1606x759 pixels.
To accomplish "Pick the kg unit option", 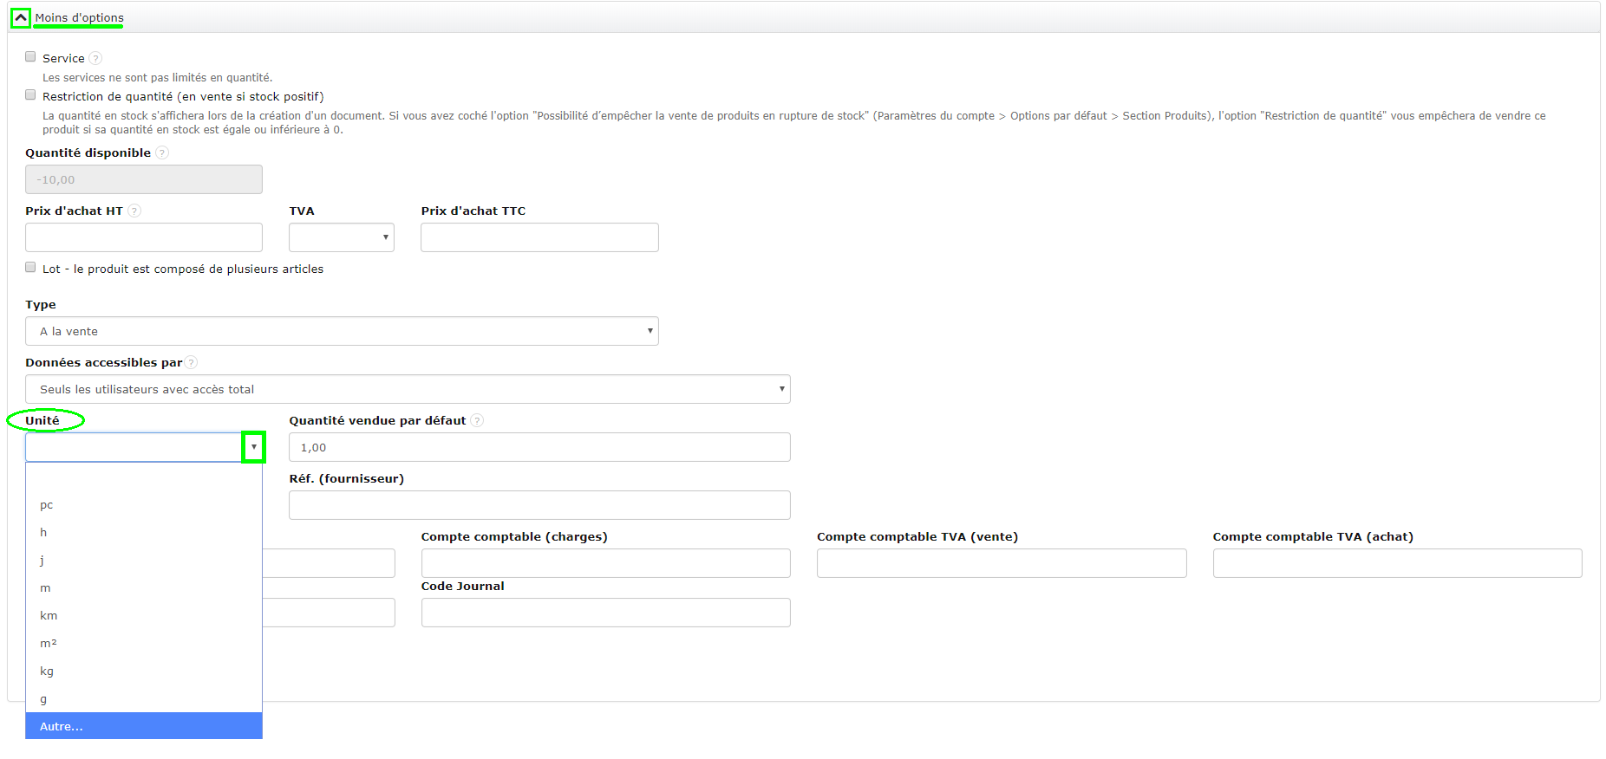I will coord(47,671).
